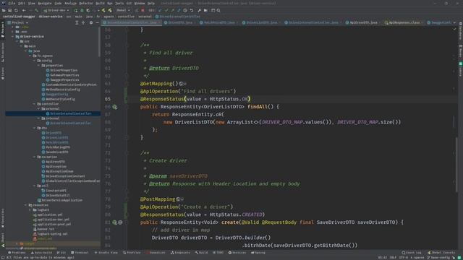The image size is (463, 260).
Task: Open the Profiler tool window
Action: click(x=132, y=253)
